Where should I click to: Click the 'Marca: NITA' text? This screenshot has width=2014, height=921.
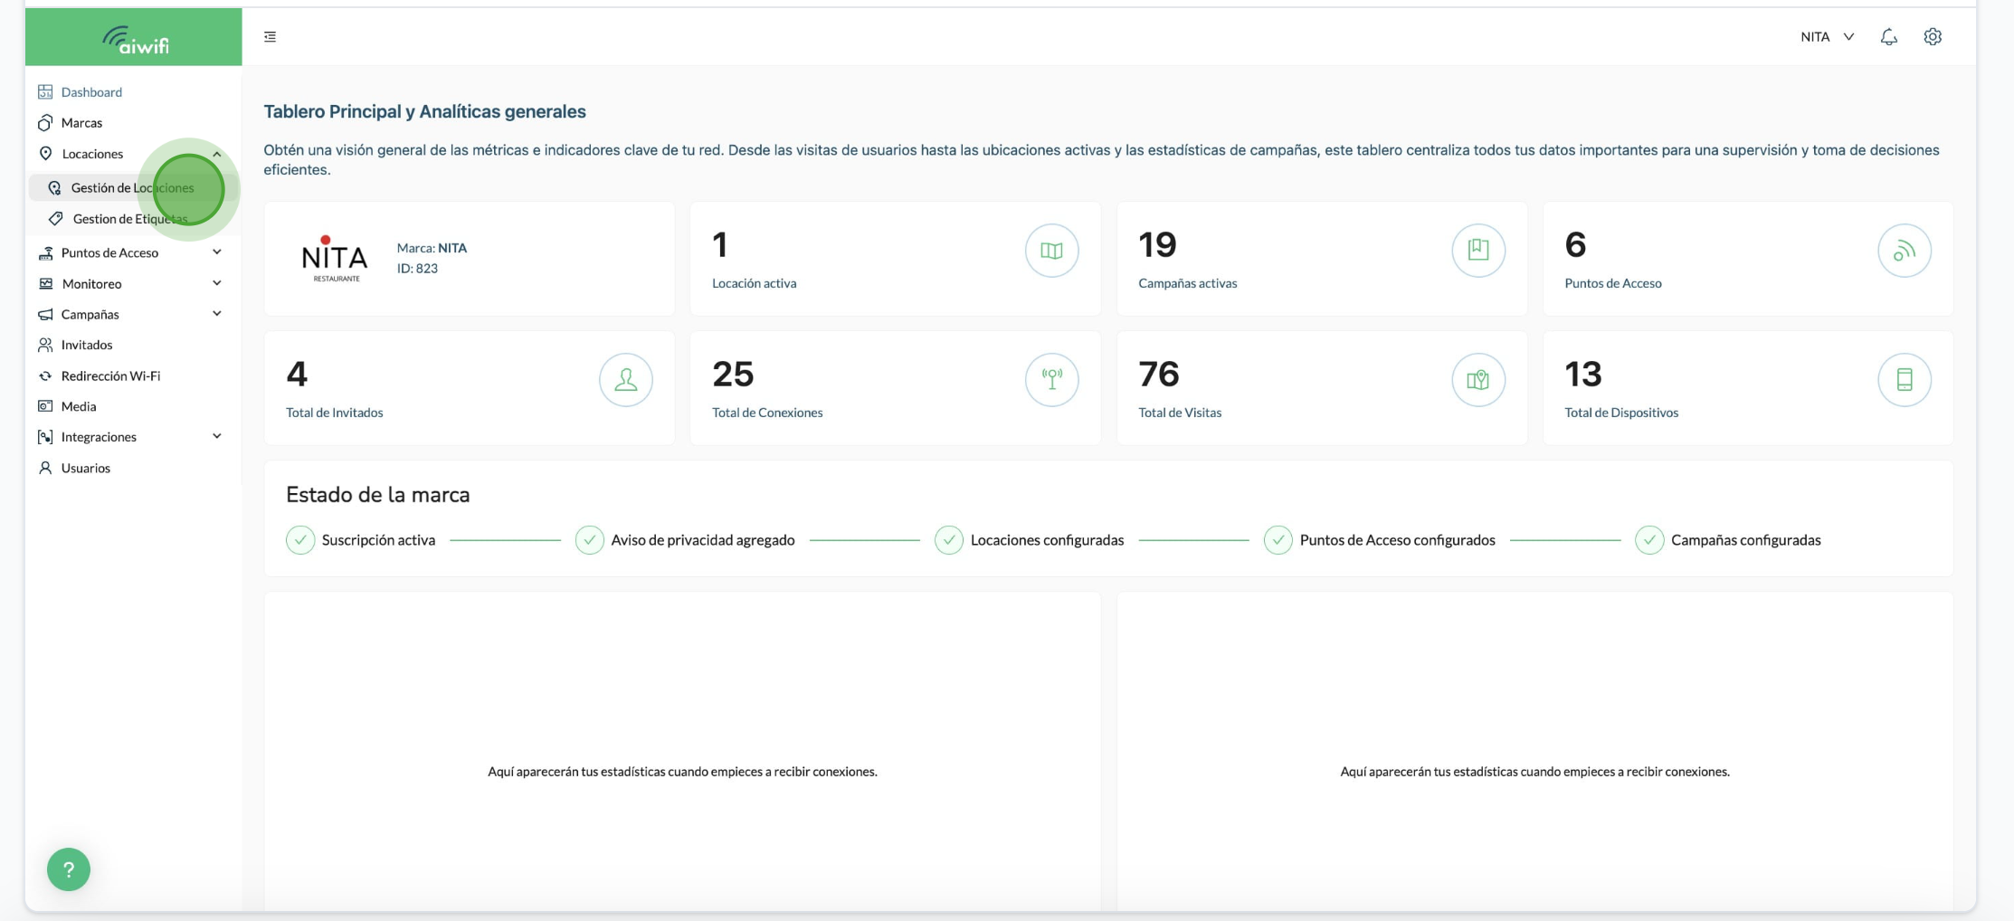pos(432,248)
